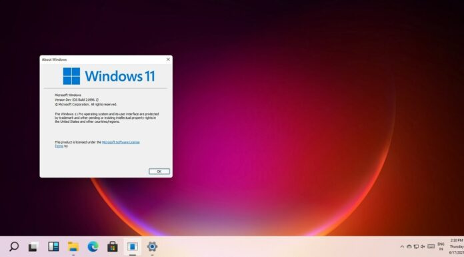Open Task View from the taskbar
Viewport: 464px width, 257px height.
tap(33, 246)
